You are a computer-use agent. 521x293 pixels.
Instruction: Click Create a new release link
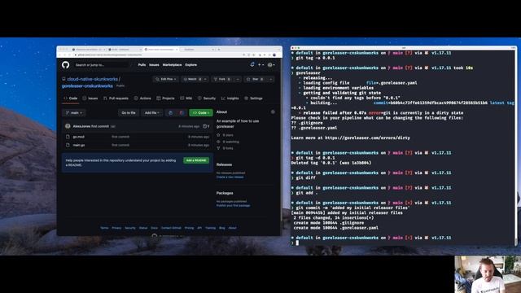pos(230,177)
